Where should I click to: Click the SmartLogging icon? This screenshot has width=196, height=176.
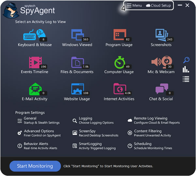[x=75, y=146]
